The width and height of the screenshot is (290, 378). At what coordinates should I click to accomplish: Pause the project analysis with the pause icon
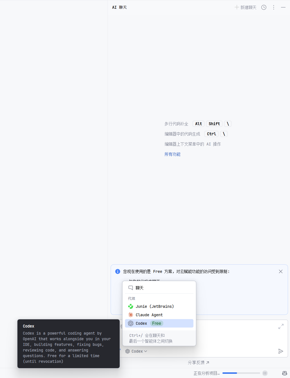pos(265,373)
